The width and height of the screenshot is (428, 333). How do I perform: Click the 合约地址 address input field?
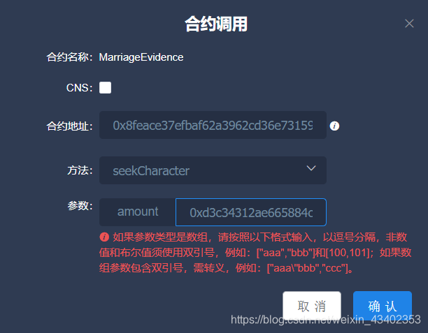pos(213,125)
